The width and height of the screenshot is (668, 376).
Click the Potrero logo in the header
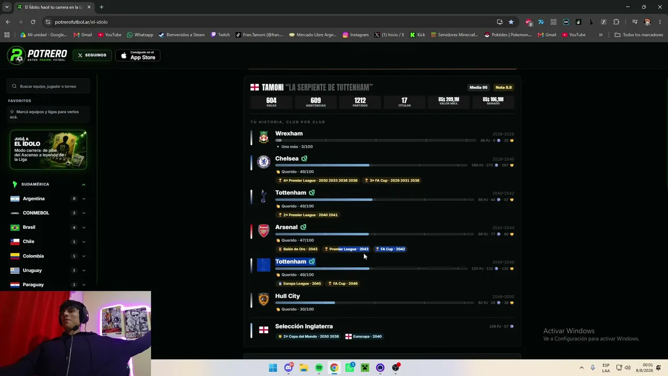(37, 55)
